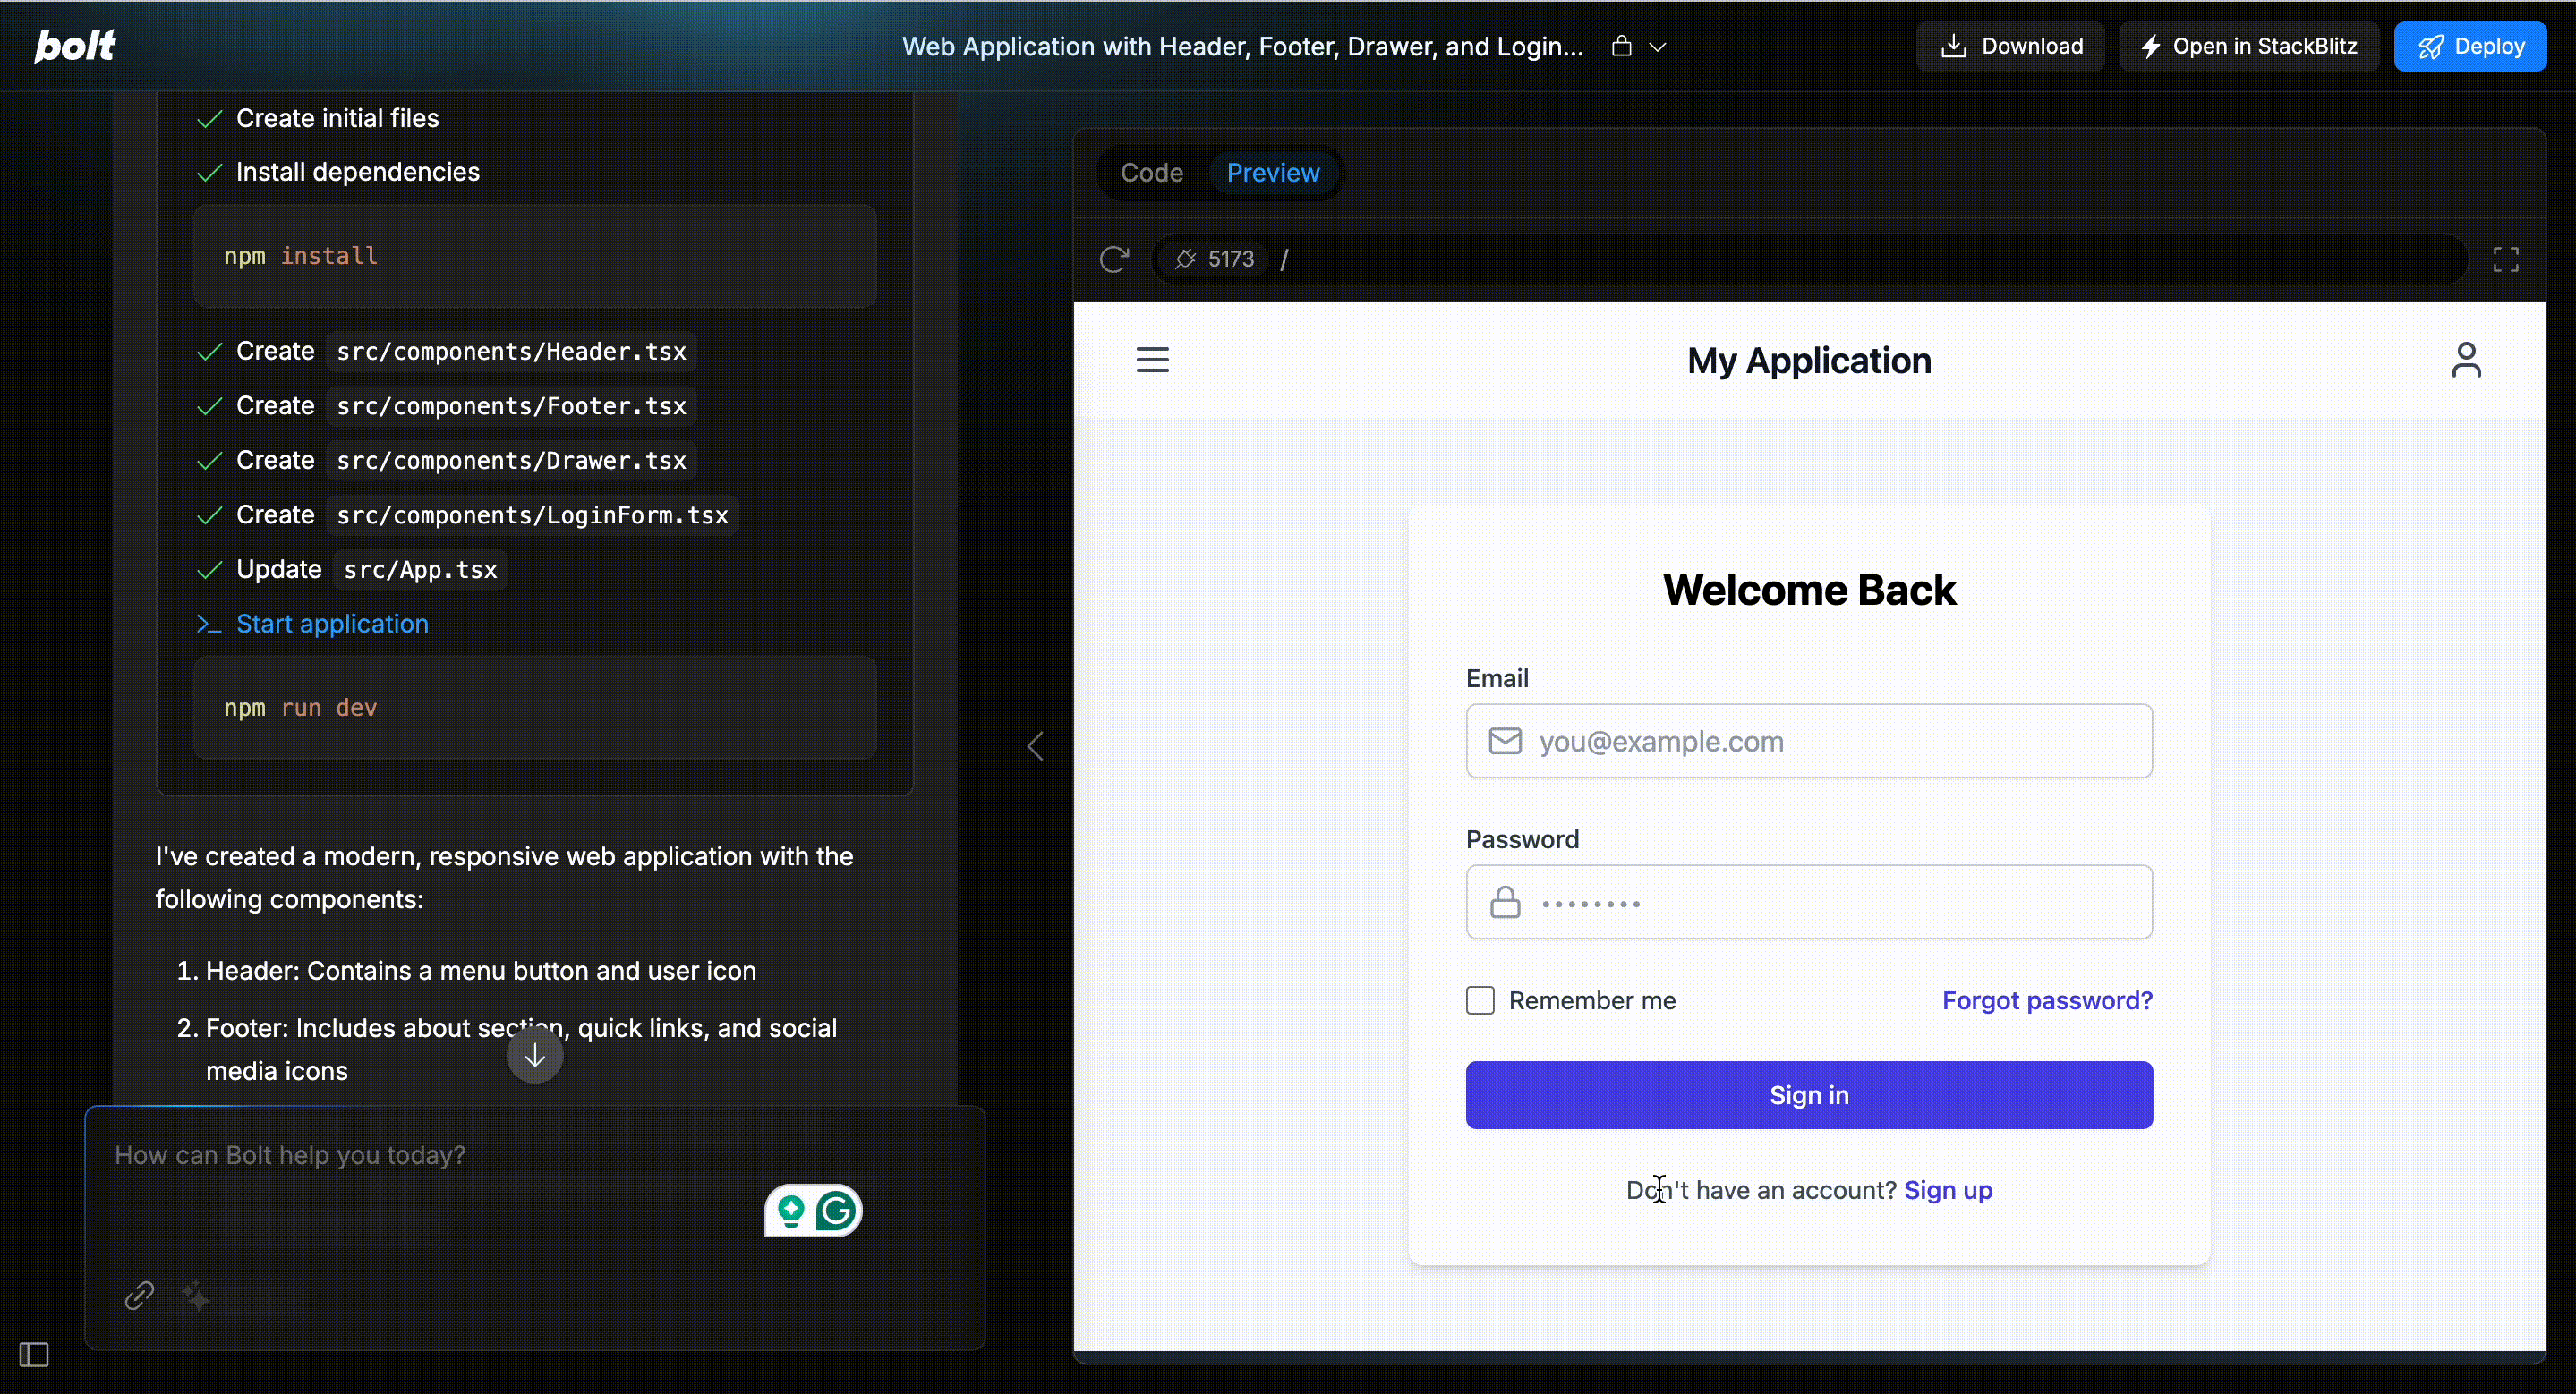Viewport: 2576px width, 1394px height.
Task: Open project title dropdown chevron
Action: click(x=1657, y=47)
